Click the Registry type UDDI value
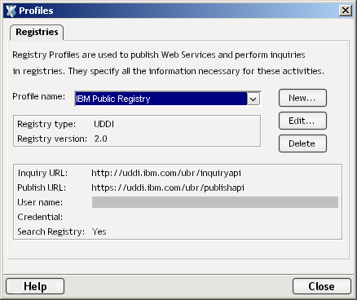The height and width of the screenshot is (300, 357). 104,124
